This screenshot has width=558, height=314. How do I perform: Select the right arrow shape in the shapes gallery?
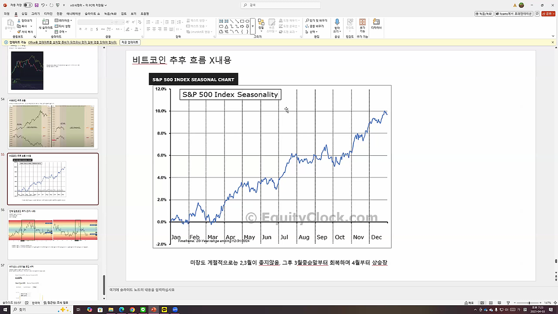coord(242,26)
